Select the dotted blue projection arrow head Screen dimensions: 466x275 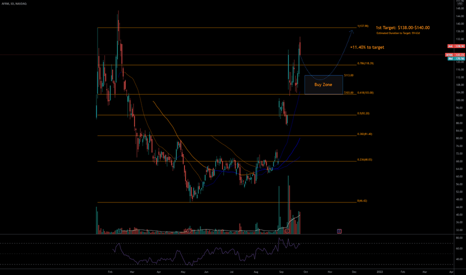(352, 31)
